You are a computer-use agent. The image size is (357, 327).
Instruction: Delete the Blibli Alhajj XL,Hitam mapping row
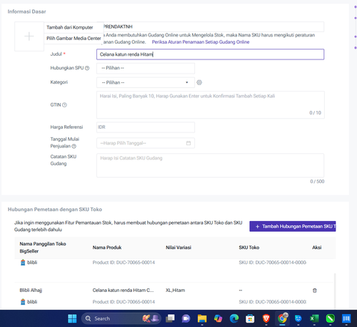[x=315, y=291]
